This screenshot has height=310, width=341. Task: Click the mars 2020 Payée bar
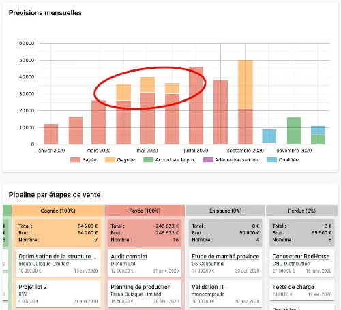pos(99,123)
